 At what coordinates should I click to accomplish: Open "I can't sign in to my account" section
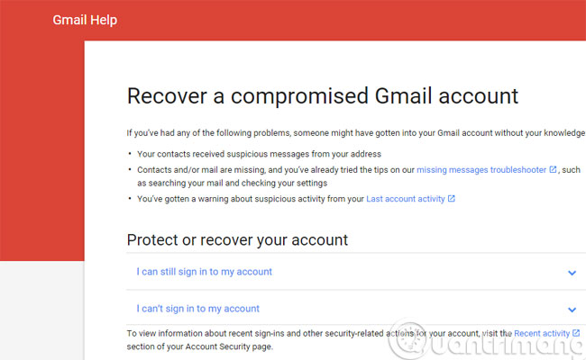click(197, 309)
